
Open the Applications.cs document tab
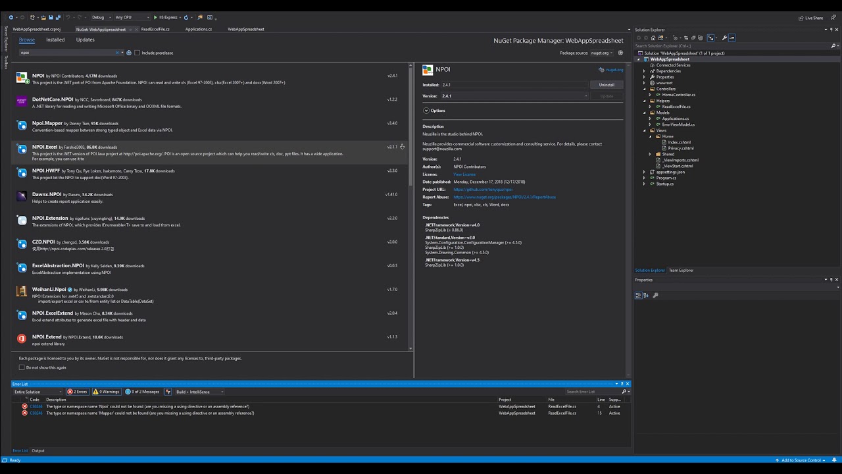199,29
